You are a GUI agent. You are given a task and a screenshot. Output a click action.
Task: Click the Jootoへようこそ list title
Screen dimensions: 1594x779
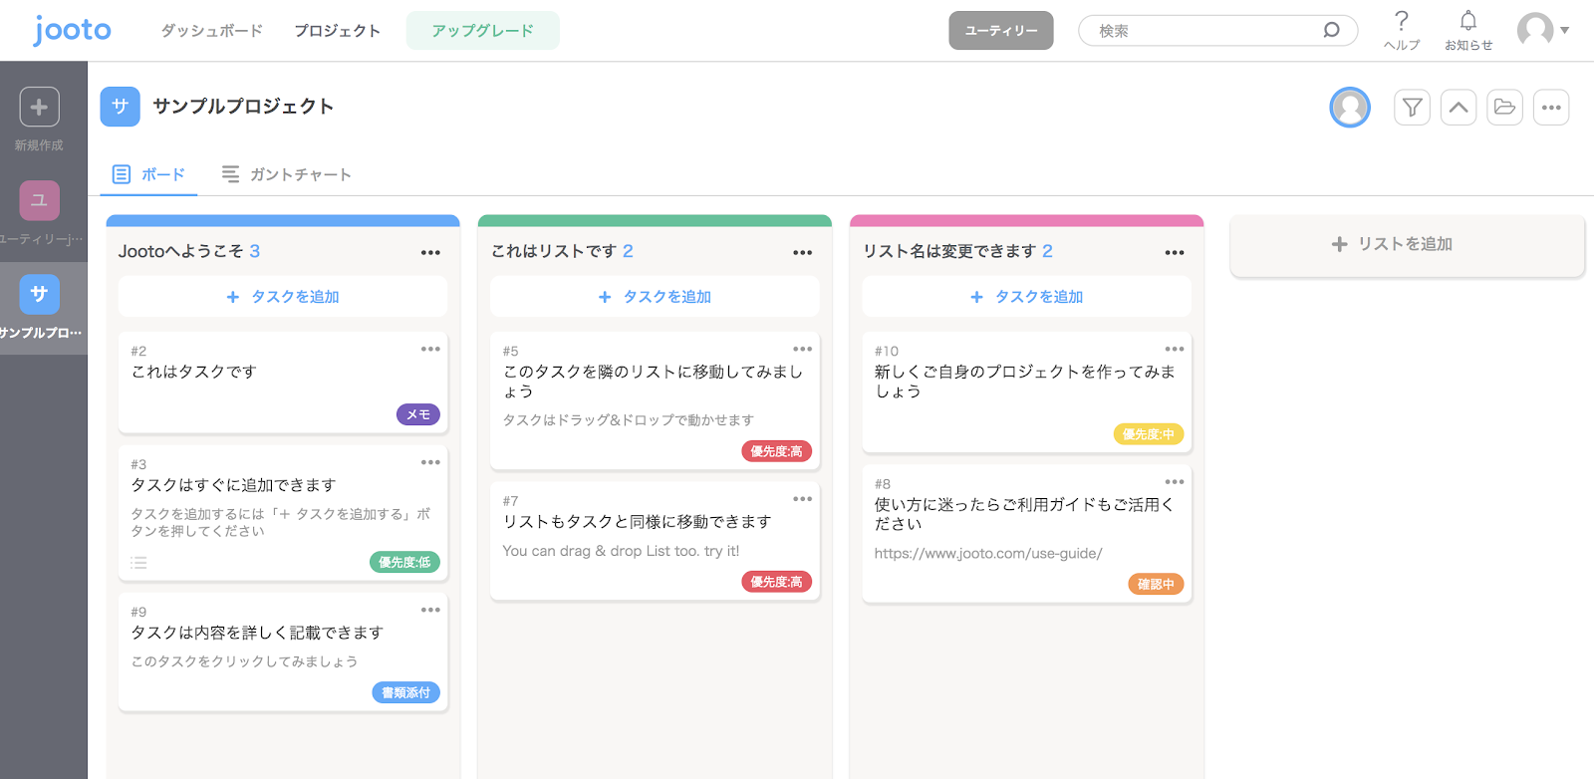tap(181, 251)
